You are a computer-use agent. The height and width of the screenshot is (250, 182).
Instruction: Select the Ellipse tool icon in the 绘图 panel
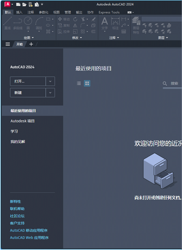point(48,25)
